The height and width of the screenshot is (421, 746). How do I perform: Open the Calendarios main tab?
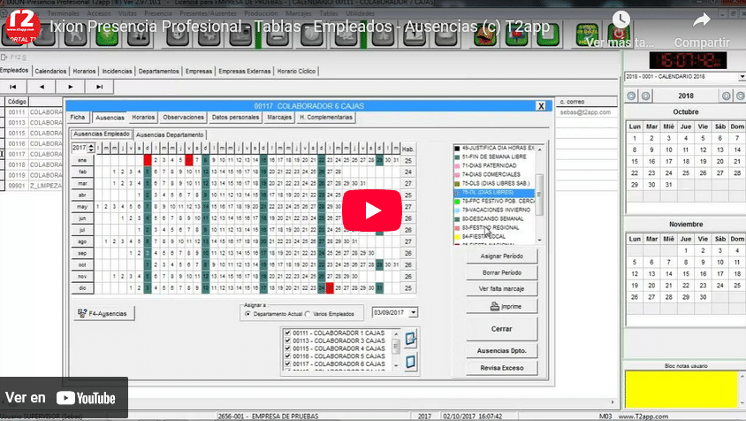pos(50,71)
